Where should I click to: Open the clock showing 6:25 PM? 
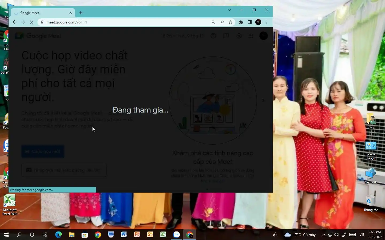coord(375,235)
